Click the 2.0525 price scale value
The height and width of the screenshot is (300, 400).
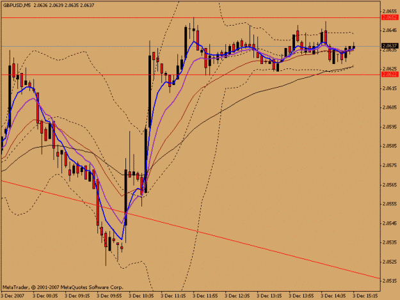(x=390, y=262)
